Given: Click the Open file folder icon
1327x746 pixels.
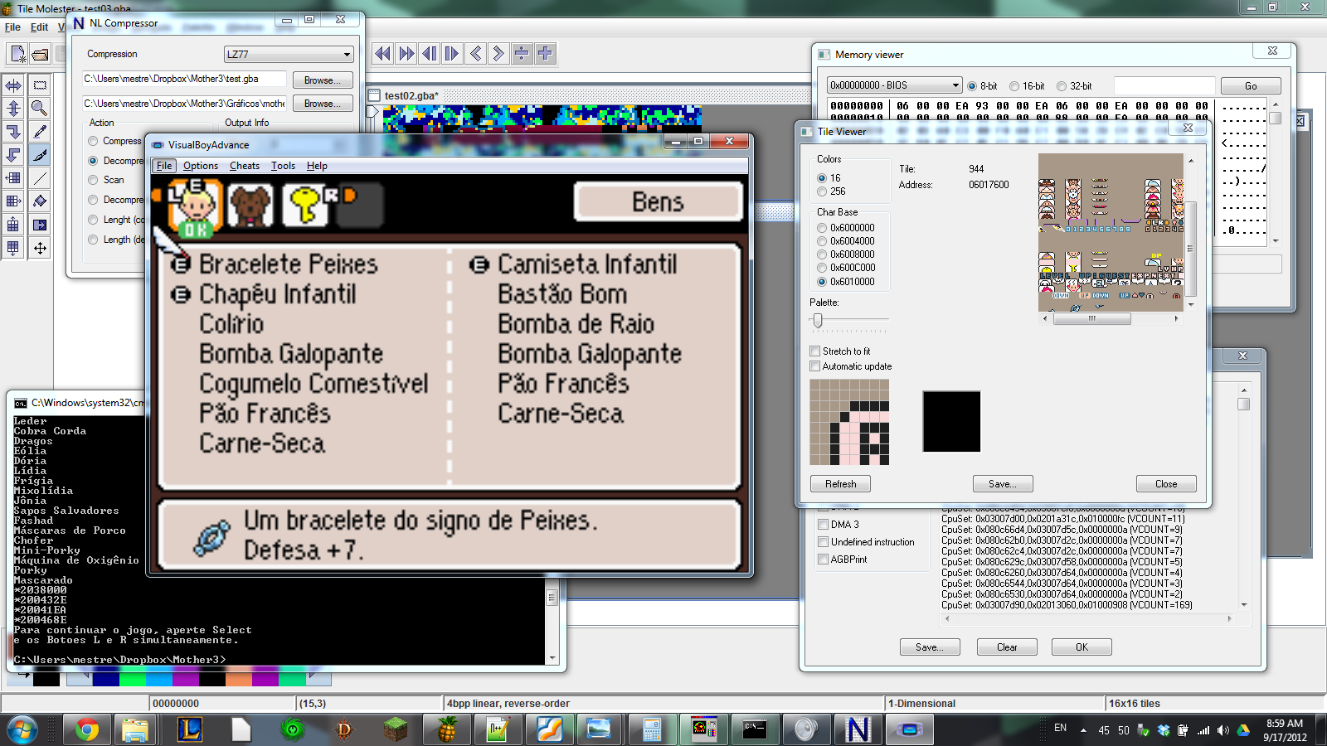Looking at the screenshot, I should click(x=39, y=54).
